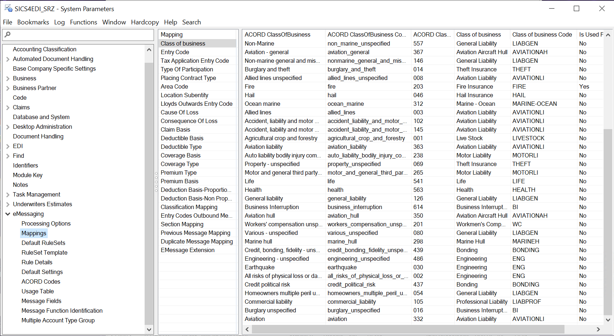This screenshot has width=614, height=336.
Task: Expand the Business tree node
Action: (8, 78)
